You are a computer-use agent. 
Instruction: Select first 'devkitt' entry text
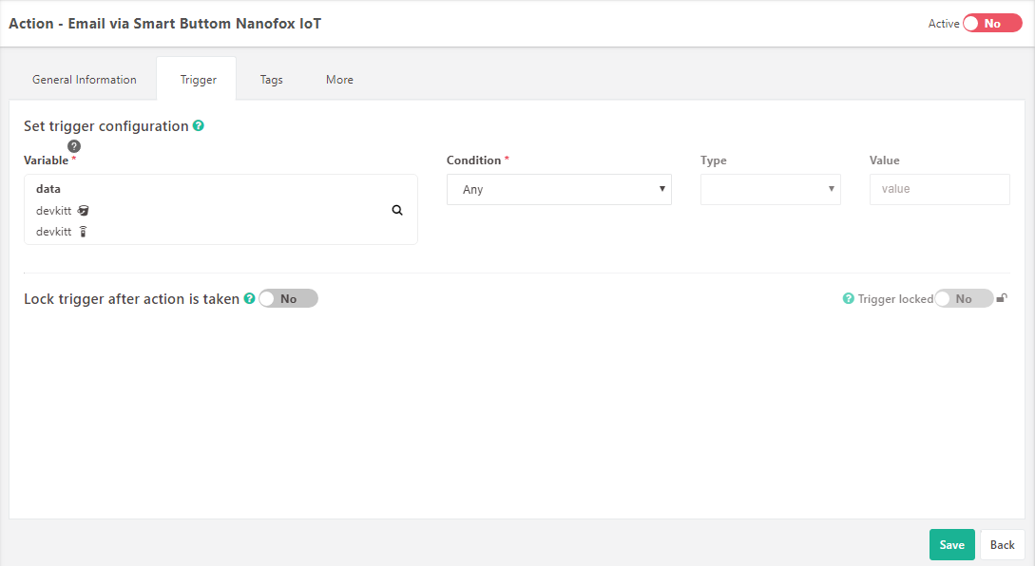53,211
